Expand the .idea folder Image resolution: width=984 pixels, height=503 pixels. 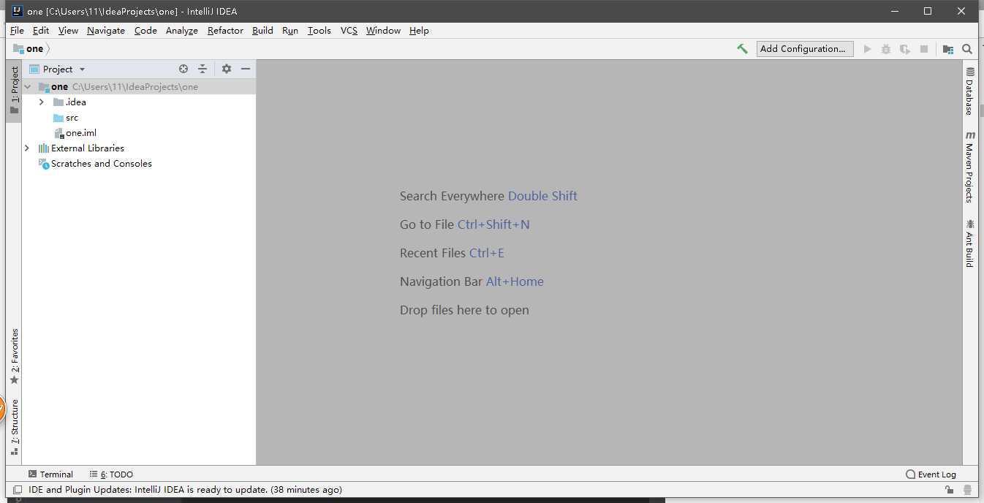42,102
